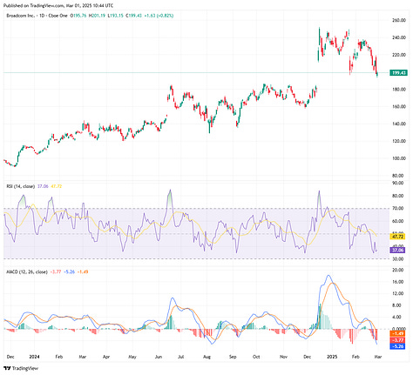Click the open value O195.76

click(78, 16)
